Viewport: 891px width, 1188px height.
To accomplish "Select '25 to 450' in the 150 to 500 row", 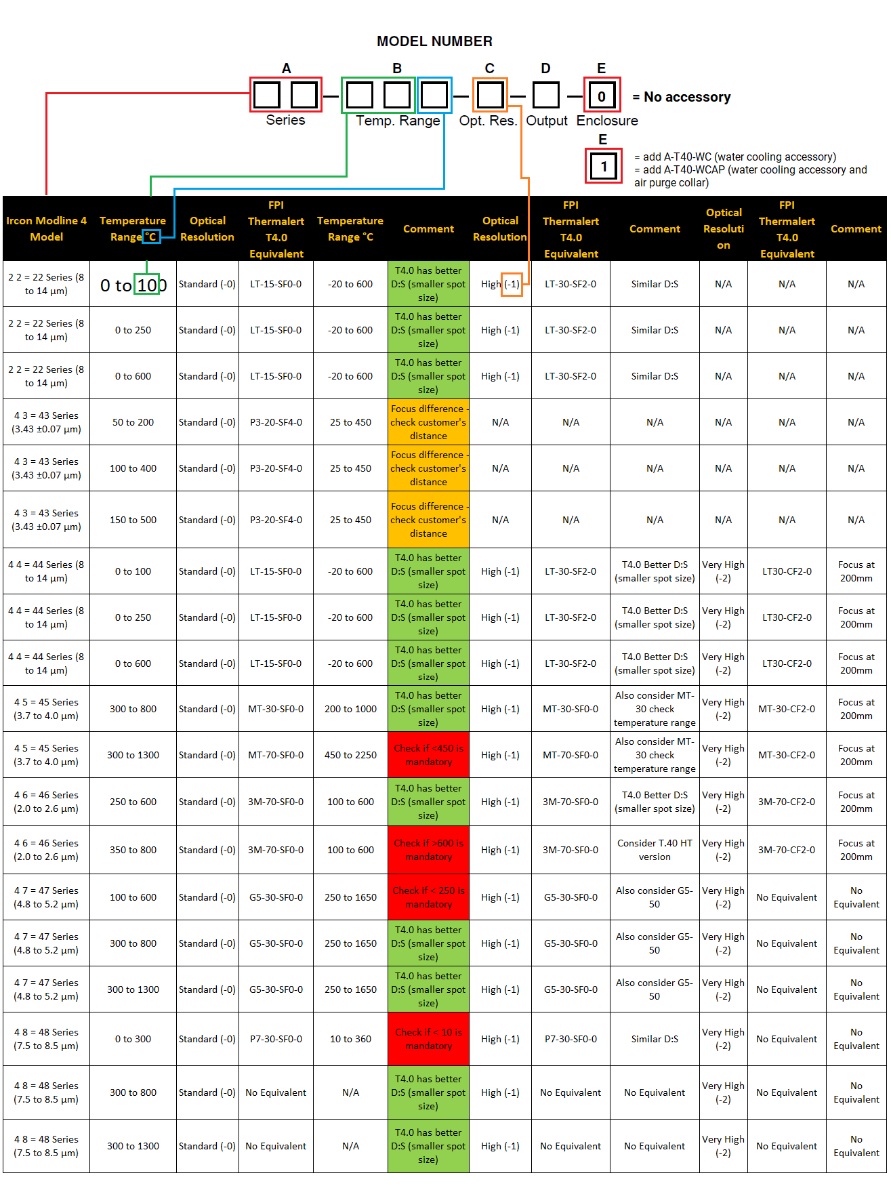I will point(351,520).
